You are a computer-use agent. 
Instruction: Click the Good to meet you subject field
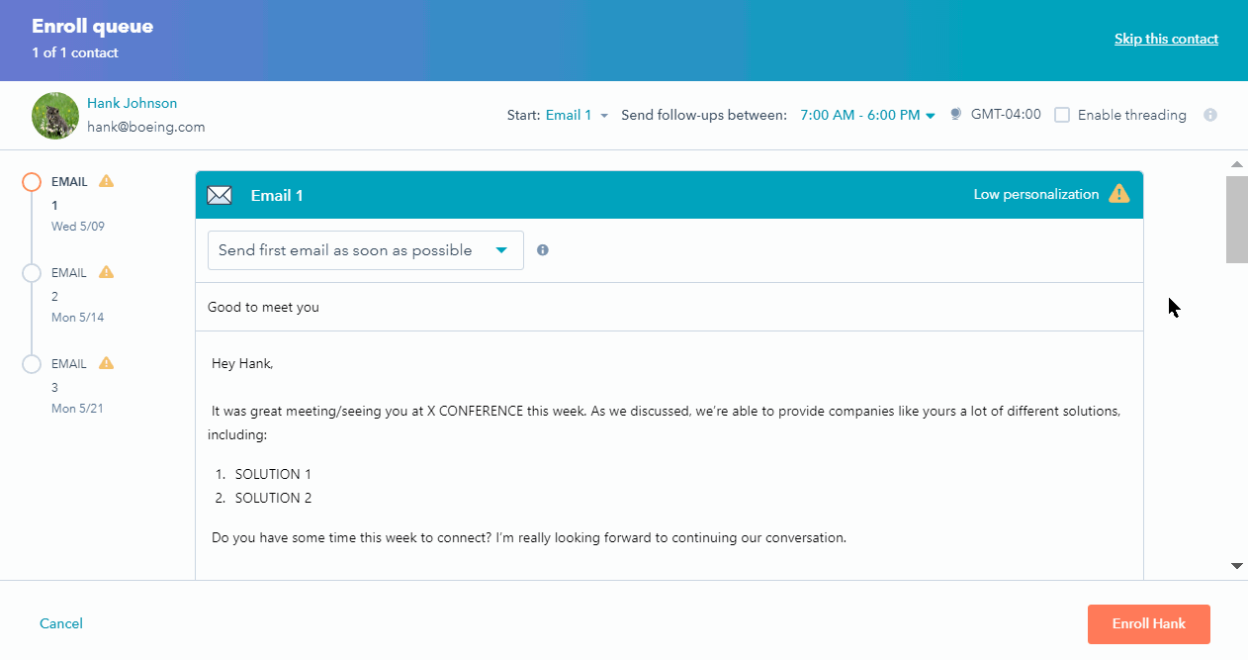(x=669, y=307)
